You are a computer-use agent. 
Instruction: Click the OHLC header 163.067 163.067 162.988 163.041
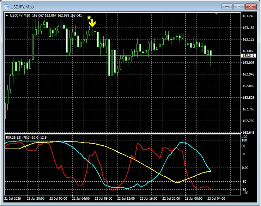pos(57,16)
